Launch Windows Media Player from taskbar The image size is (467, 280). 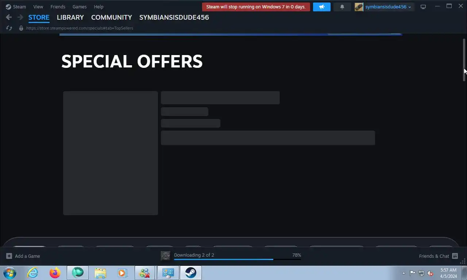[x=122, y=273]
